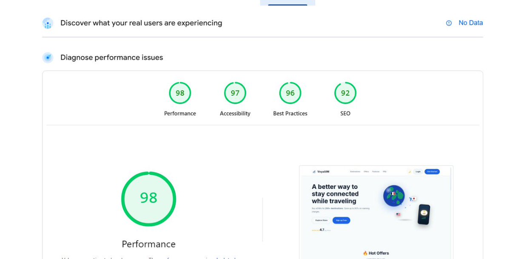Click the large 98 Performance gauge

pyautogui.click(x=148, y=199)
